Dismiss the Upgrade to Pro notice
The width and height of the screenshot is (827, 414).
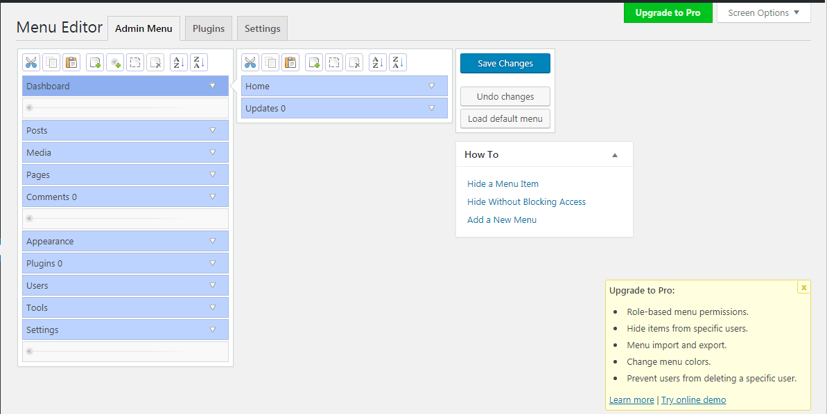click(804, 287)
